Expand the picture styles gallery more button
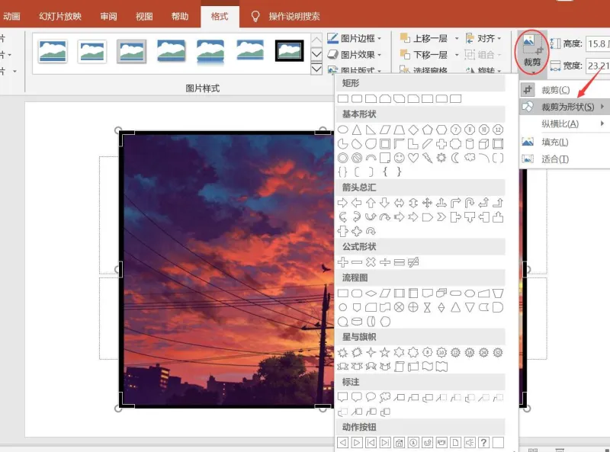Image resolution: width=610 pixels, height=452 pixels. tap(316, 69)
